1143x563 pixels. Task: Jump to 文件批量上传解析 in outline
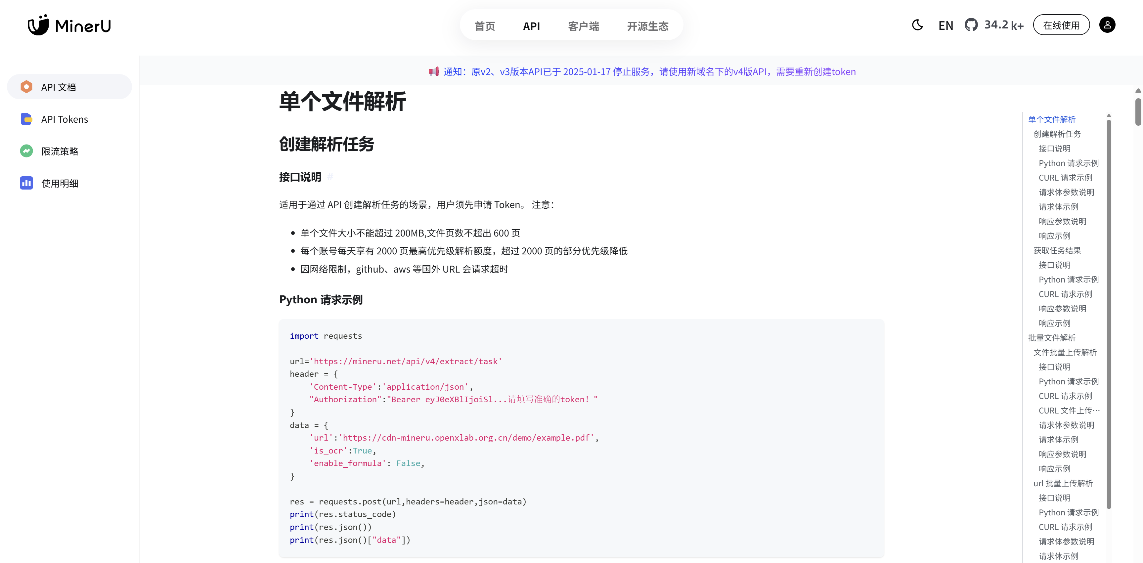pos(1065,352)
